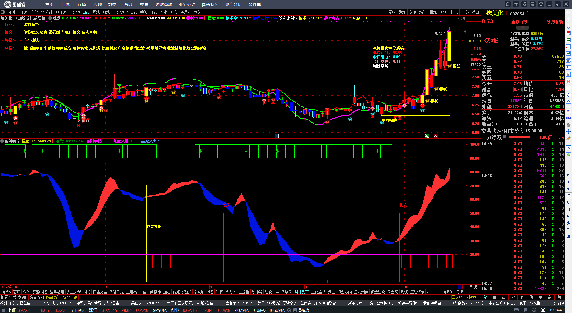
Task: Toggle 多股 multi-stock view
Action: tap(412, 12)
